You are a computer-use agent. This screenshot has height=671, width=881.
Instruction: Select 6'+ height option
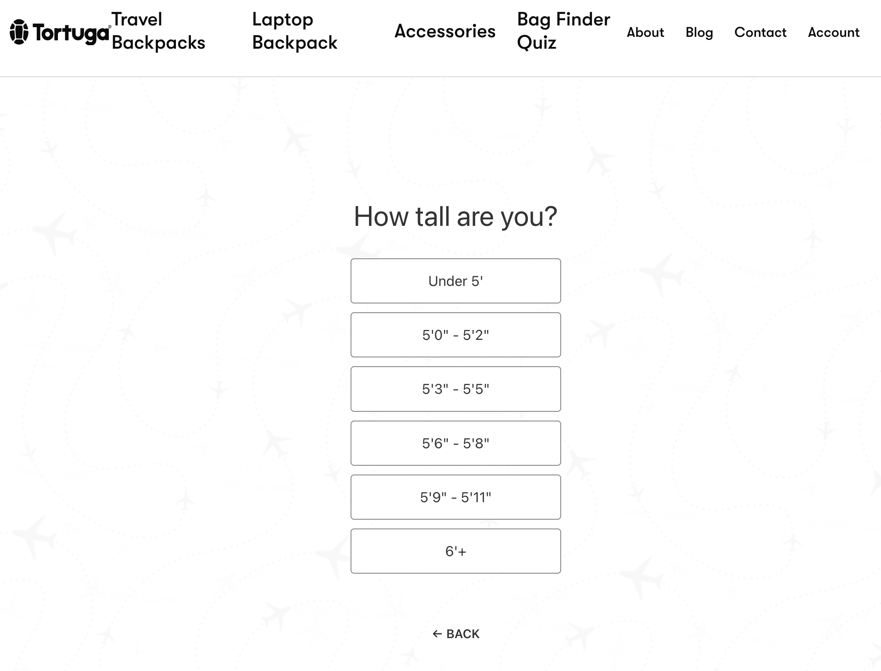coord(456,550)
